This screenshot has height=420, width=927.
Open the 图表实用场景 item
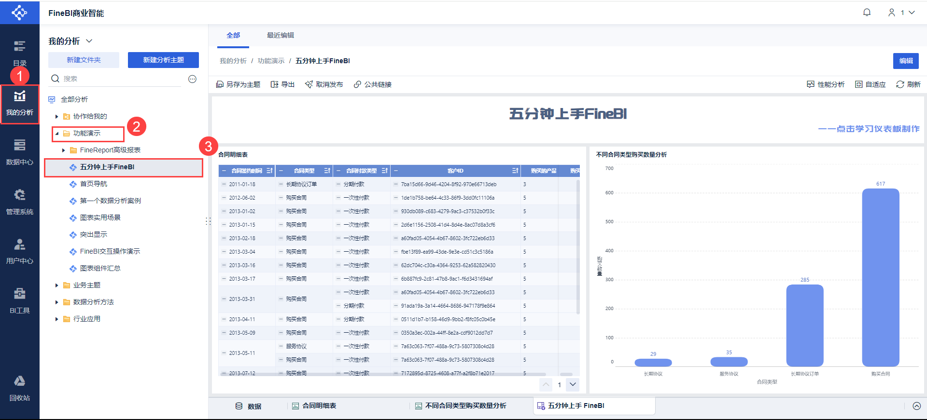[100, 217]
